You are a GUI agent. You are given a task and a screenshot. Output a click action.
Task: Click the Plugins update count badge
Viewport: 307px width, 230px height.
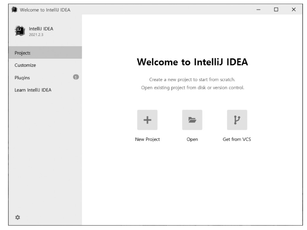(76, 77)
